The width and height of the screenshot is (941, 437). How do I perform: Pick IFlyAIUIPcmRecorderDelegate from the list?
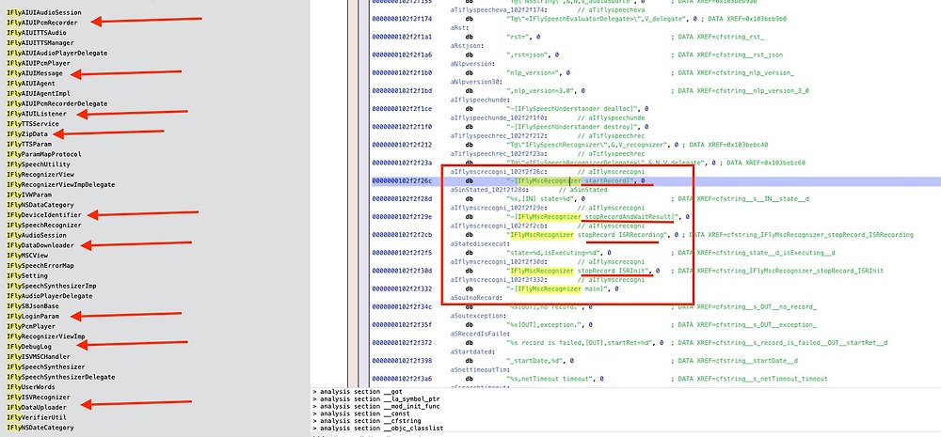click(x=57, y=103)
